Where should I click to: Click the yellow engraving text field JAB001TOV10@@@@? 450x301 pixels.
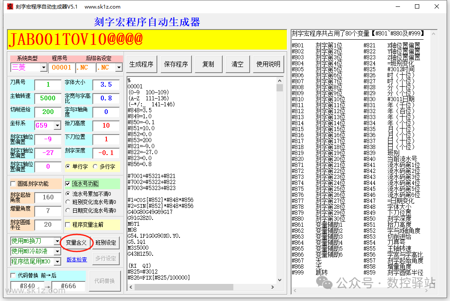pos(147,40)
